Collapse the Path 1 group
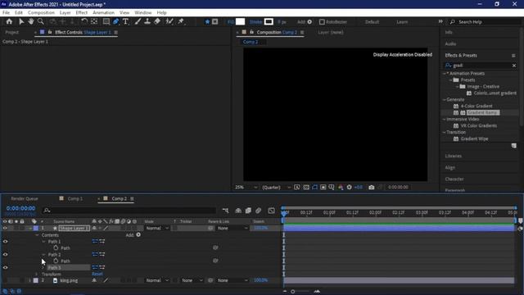This screenshot has width=524, height=295. [x=43, y=242]
